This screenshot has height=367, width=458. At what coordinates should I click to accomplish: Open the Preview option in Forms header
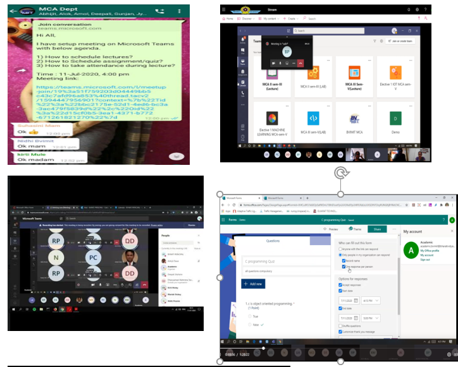330,229
